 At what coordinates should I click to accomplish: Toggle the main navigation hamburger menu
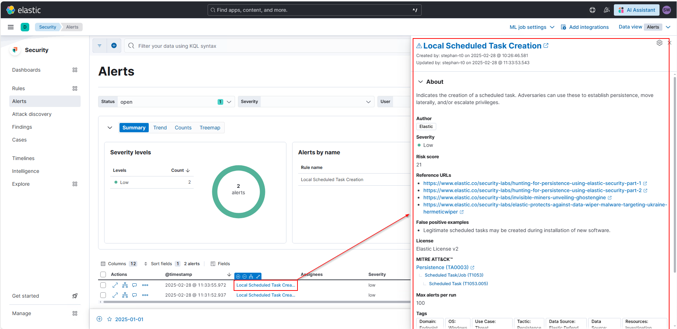(x=11, y=27)
